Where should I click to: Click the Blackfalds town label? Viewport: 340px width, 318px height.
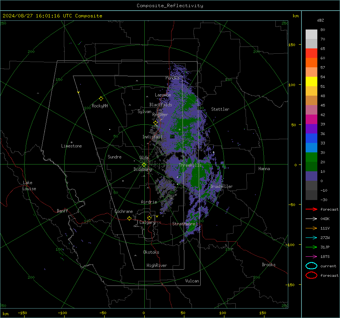coord(161,105)
